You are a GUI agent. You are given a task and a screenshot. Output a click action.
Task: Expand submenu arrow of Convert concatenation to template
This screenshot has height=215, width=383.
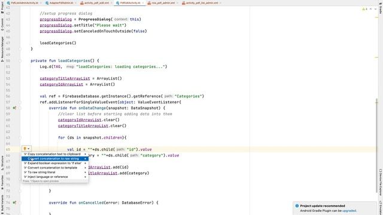[x=85, y=168]
